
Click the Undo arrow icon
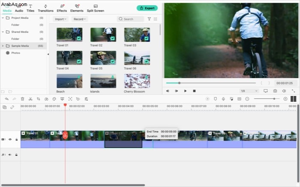pyautogui.click(x=7, y=99)
